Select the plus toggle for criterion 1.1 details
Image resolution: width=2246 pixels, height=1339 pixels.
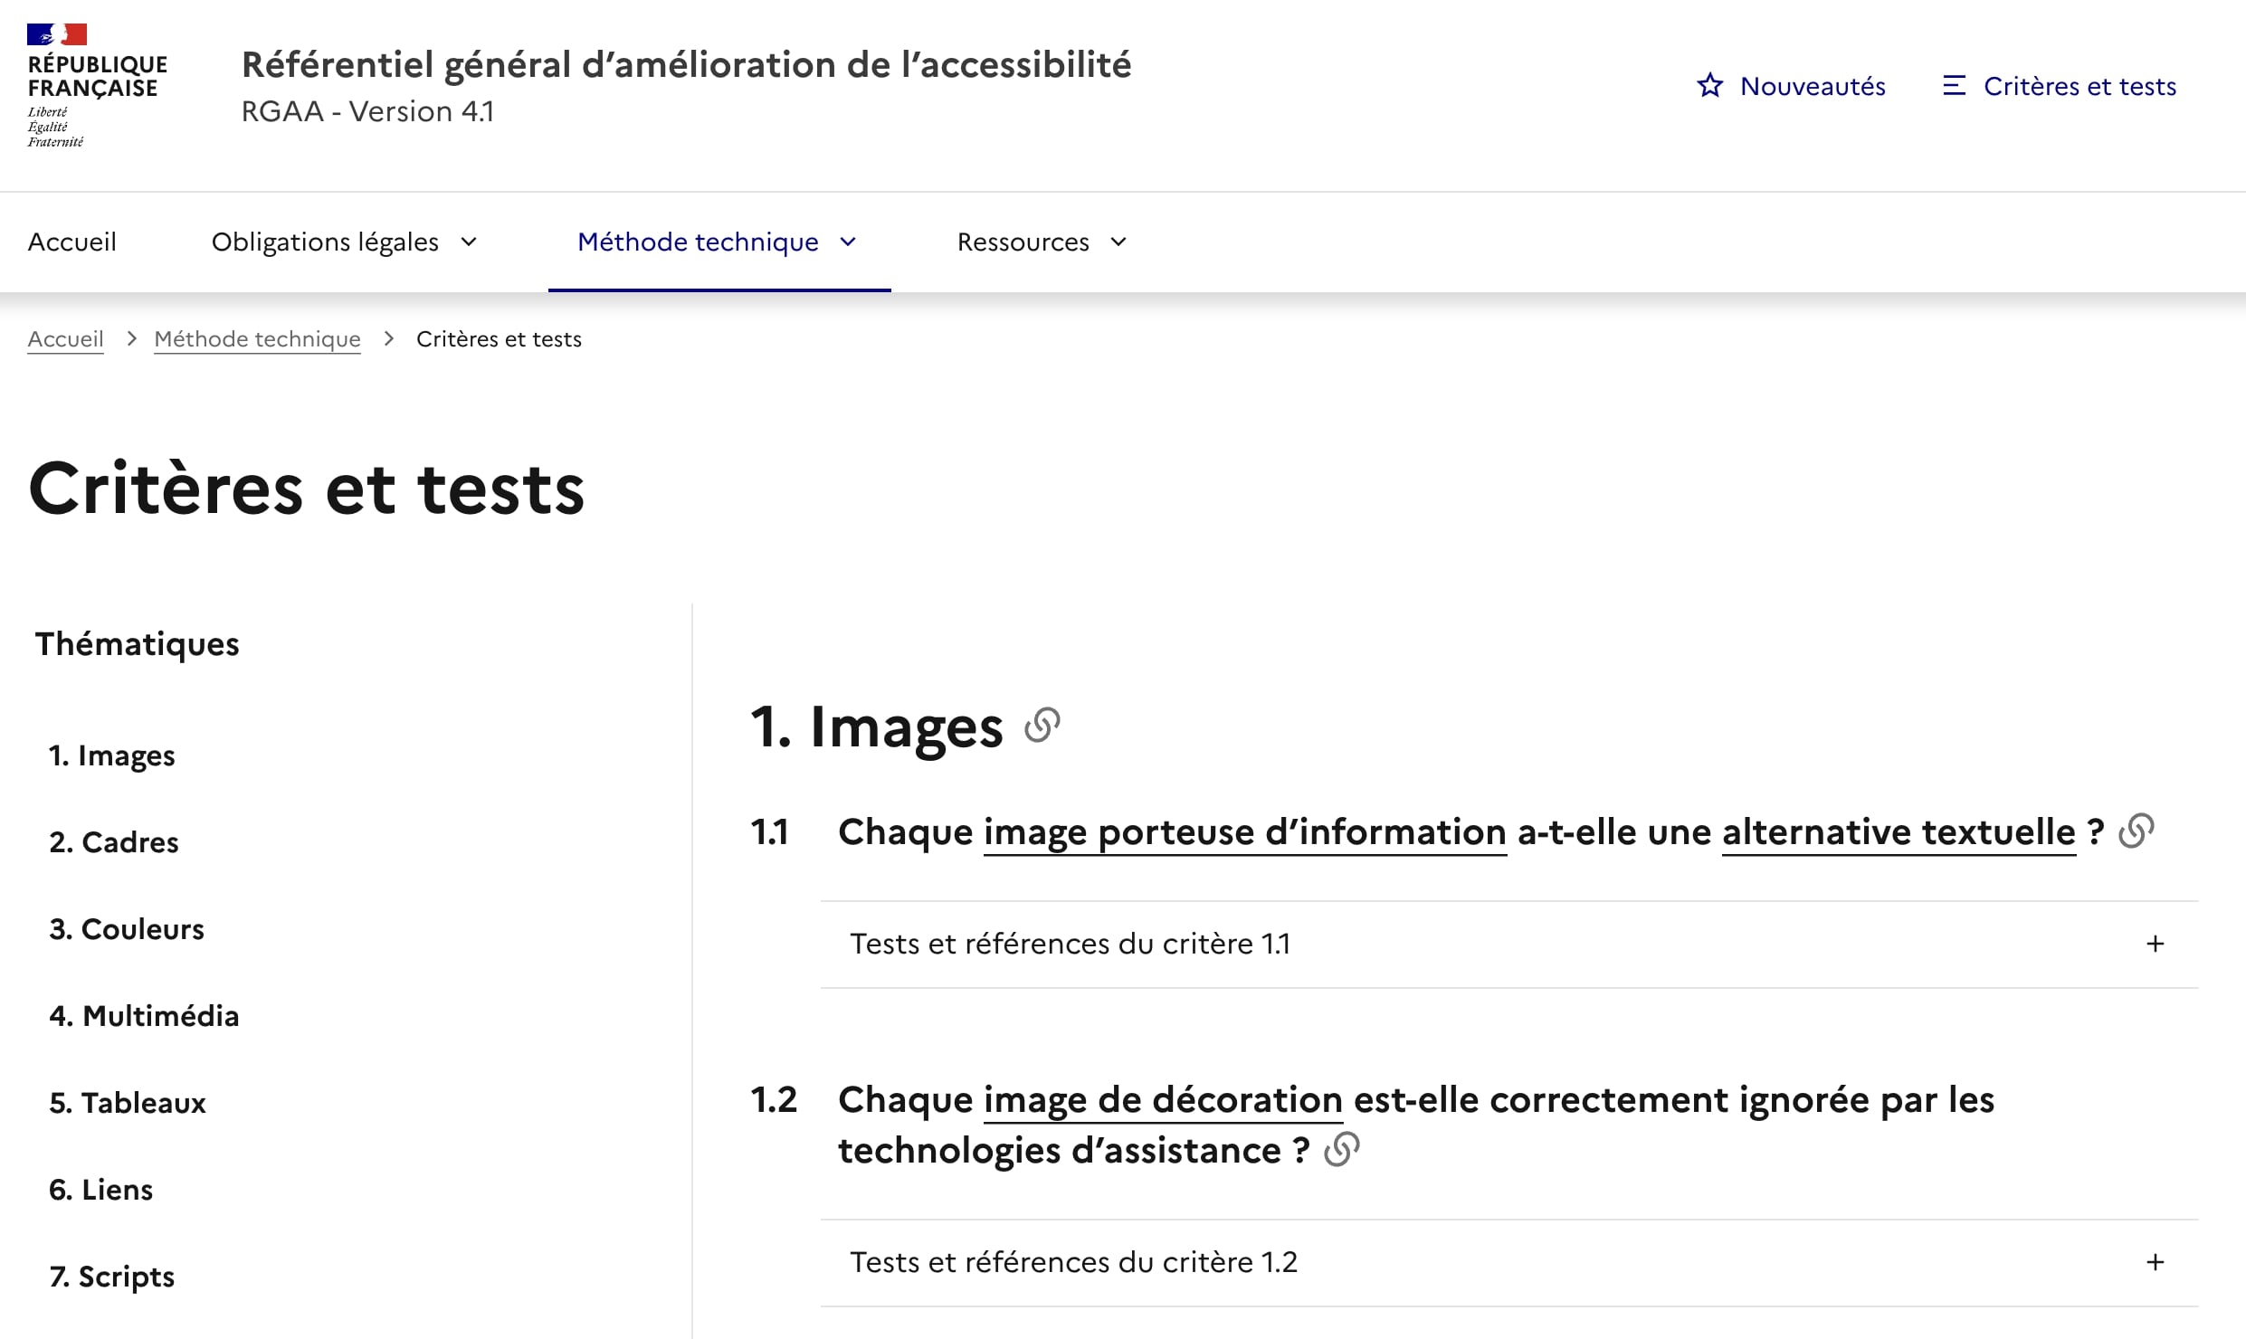tap(2155, 943)
